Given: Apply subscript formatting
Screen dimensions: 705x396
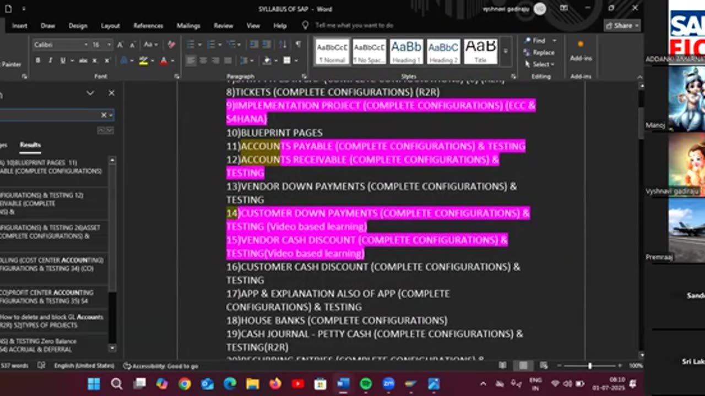Looking at the screenshot, I should tap(96, 61).
